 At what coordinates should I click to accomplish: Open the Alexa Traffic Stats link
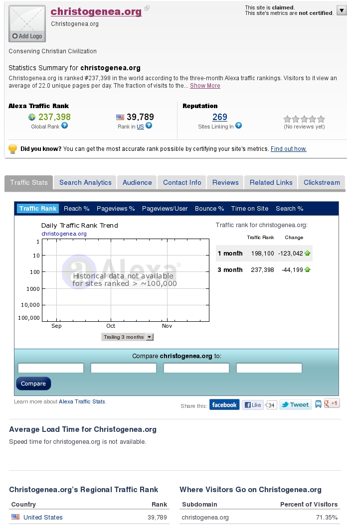pyautogui.click(x=82, y=401)
